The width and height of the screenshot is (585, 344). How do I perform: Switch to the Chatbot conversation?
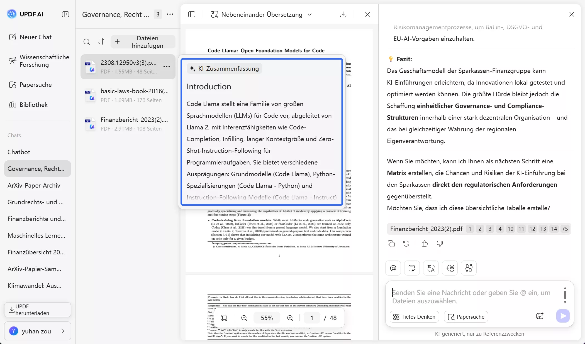pyautogui.click(x=19, y=152)
